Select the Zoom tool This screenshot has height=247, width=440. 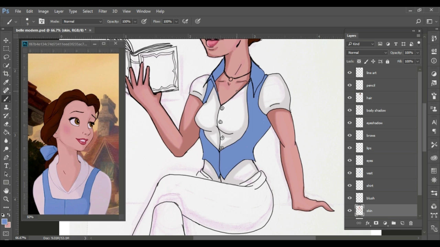[x=6, y=199]
